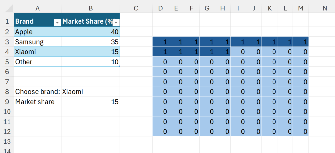
Task: Click the Market share result cell showing 15
Action: [x=90, y=102]
